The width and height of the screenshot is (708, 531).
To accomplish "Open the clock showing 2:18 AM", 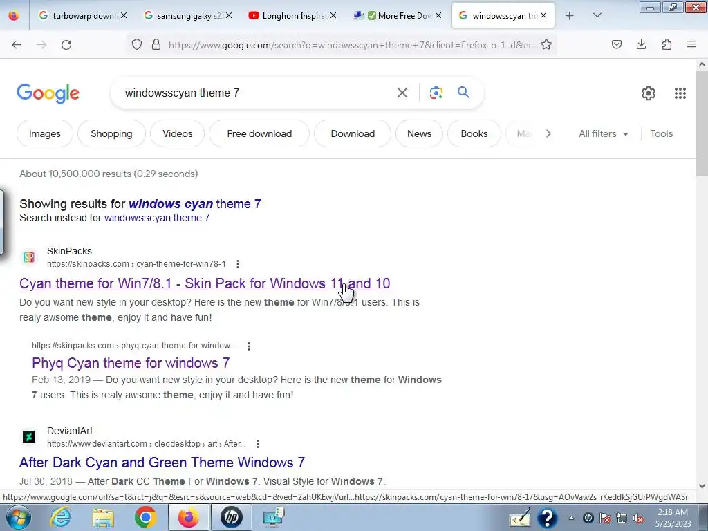I will [x=673, y=518].
